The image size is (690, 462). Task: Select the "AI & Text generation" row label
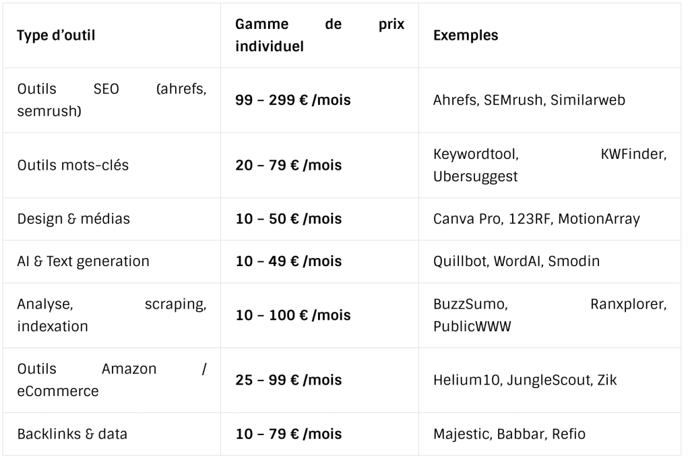coord(83,261)
